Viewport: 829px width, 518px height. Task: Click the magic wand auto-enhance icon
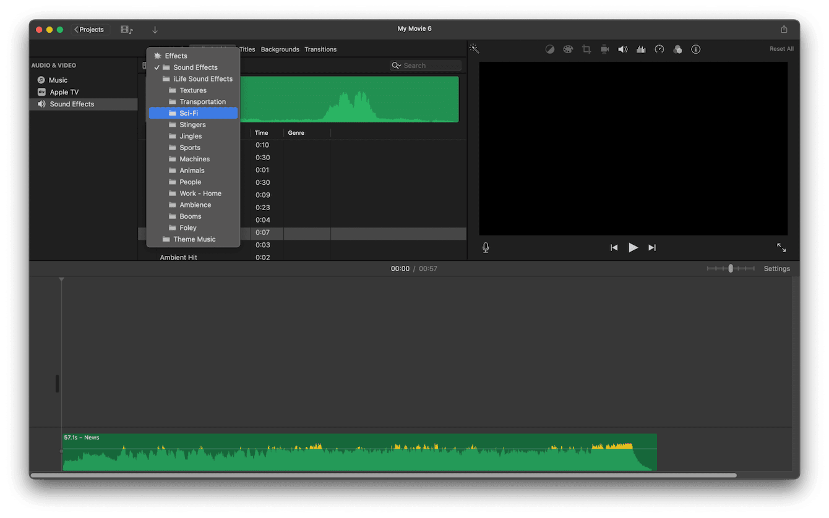click(475, 49)
